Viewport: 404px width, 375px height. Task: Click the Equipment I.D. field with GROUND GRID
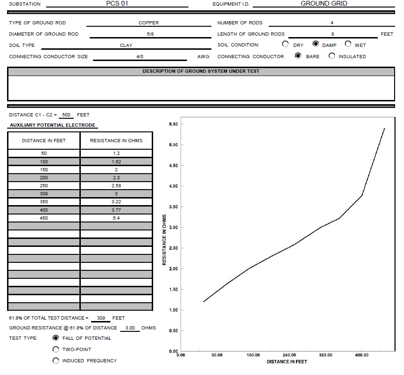coord(324,4)
